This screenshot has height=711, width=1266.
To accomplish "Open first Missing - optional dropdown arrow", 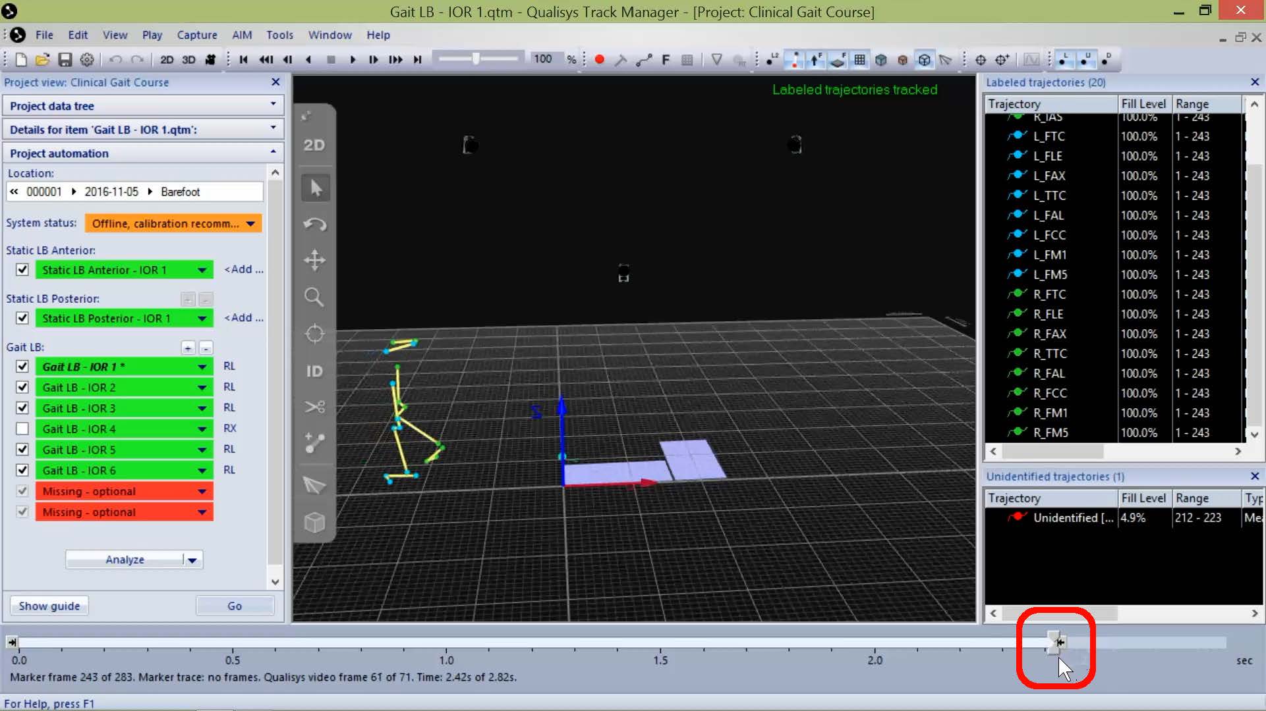I will tap(202, 492).
